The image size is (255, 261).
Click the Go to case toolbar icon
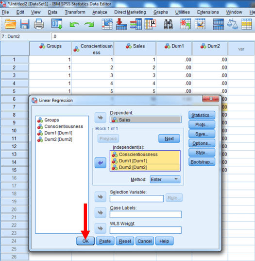[x=107, y=24]
